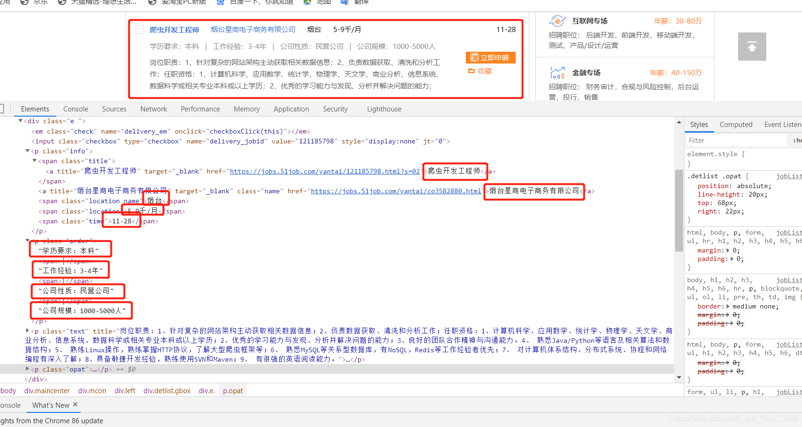Select the span class="time" DOM line
Screen dimensions: 802x427
(98, 221)
